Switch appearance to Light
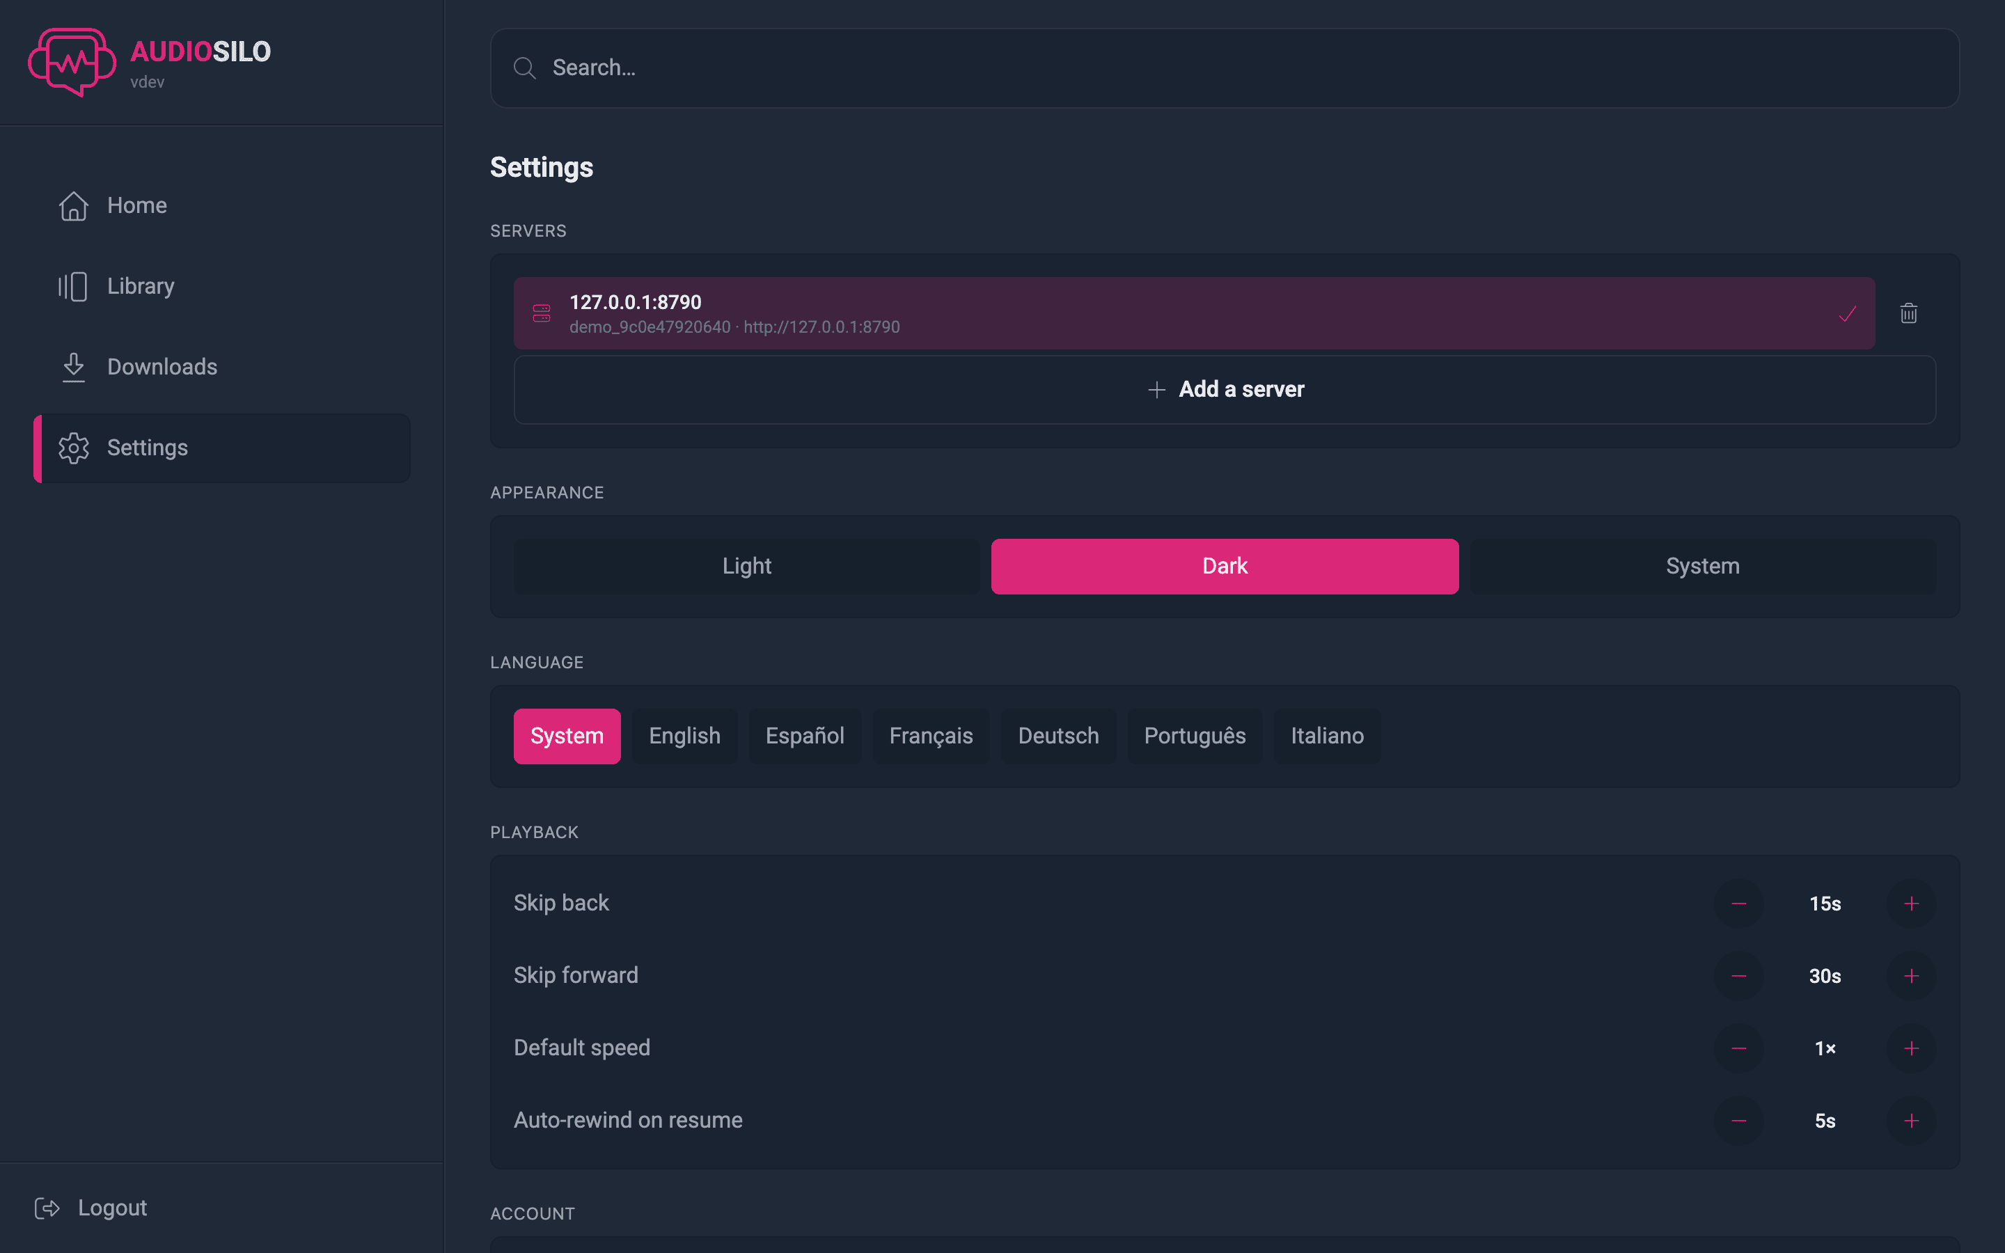 click(746, 566)
